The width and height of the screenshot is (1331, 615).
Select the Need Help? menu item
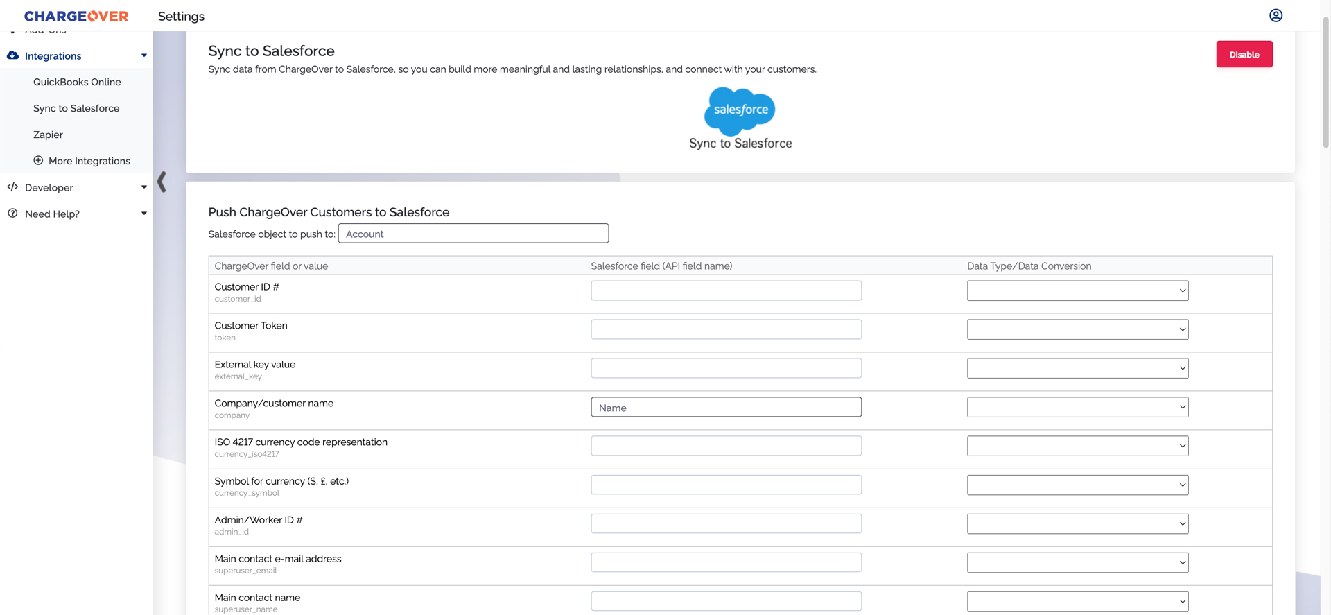tap(52, 214)
